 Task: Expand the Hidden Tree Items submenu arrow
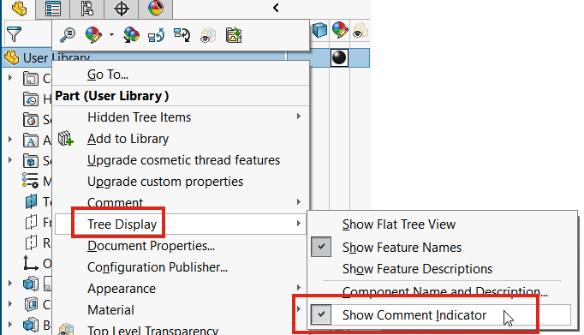point(298,117)
